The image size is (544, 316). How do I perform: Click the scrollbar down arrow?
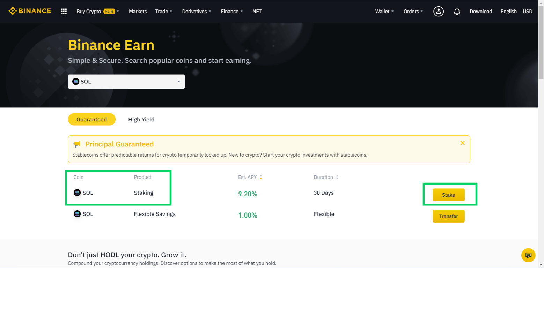pos(541,265)
